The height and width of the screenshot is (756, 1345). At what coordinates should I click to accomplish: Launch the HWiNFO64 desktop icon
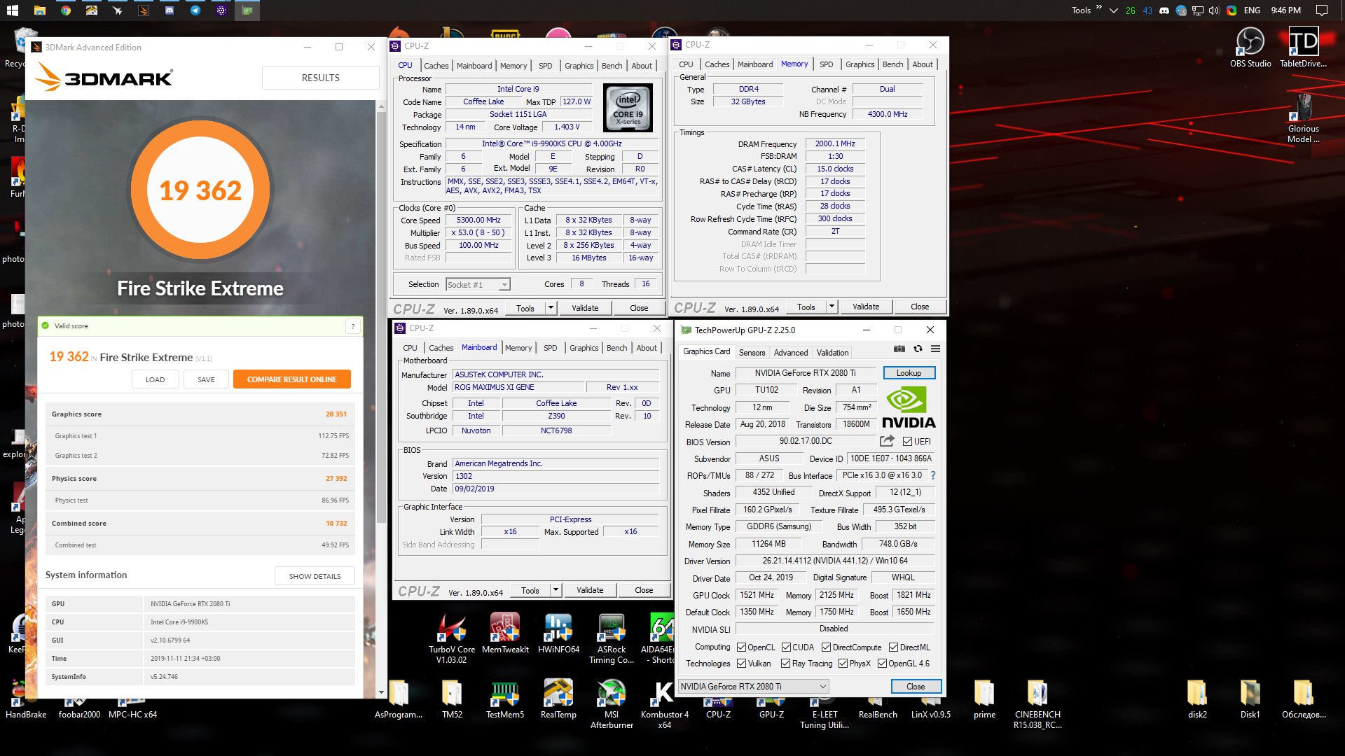coord(558,634)
